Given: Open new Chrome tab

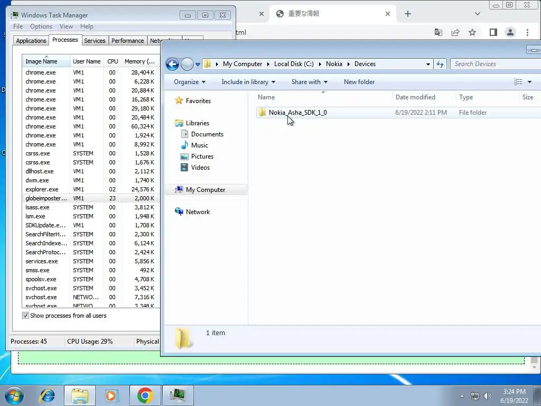Looking at the screenshot, I should (x=408, y=14).
